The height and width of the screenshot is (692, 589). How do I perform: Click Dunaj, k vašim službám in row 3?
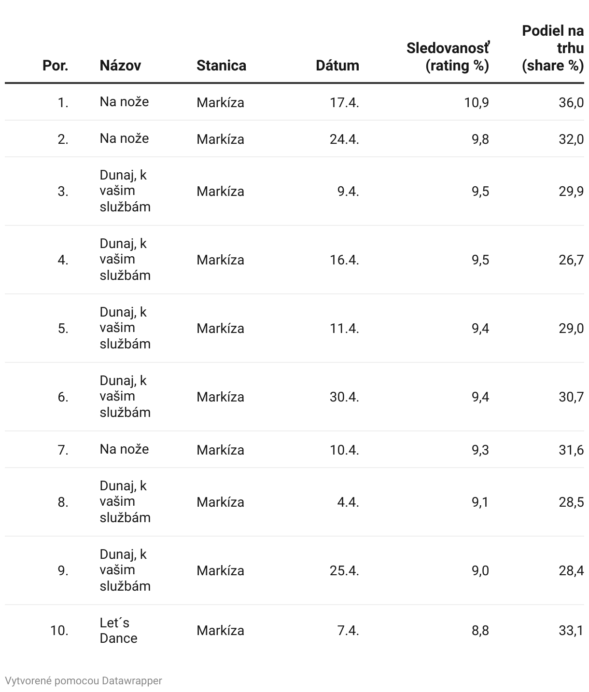[125, 191]
